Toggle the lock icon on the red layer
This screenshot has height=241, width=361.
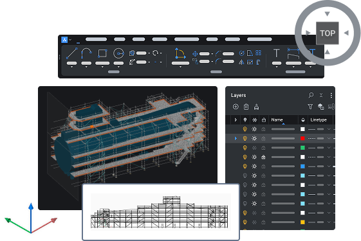point(263,138)
